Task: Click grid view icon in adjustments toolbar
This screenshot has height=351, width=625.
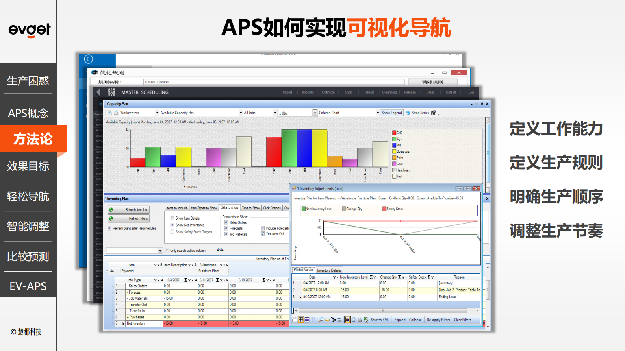Action: (x=301, y=320)
